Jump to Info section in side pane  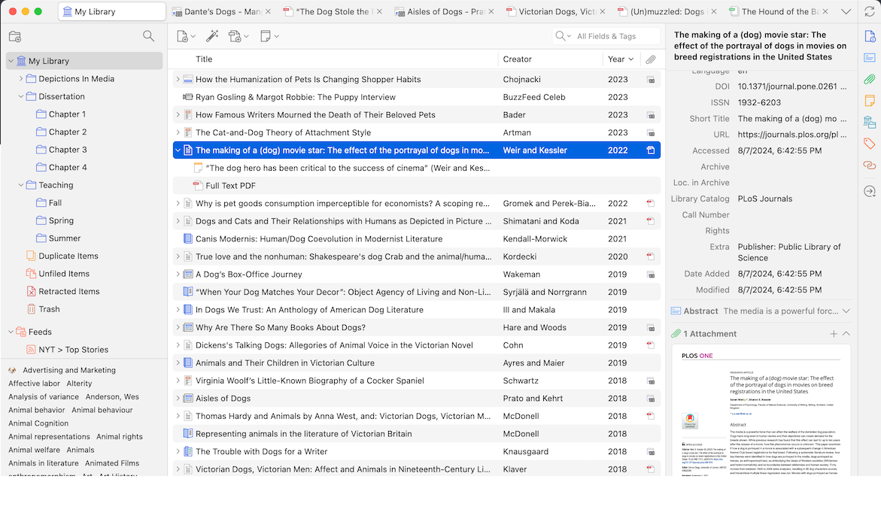(x=869, y=37)
